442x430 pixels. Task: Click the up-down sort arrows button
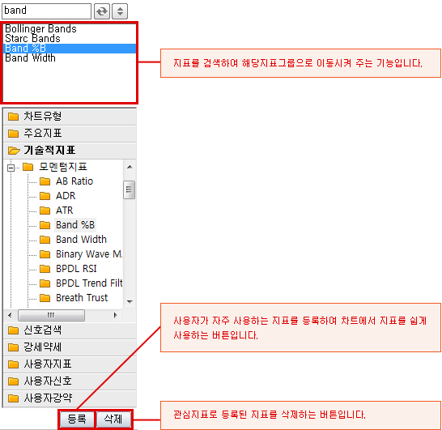120,11
